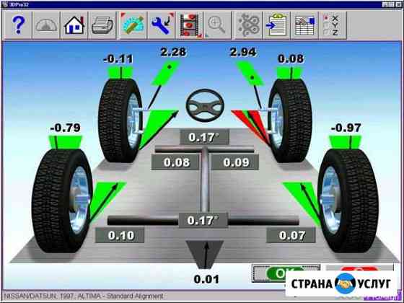The width and height of the screenshot is (404, 303).
Task: Open the gears settings icon
Action: click(x=248, y=25)
